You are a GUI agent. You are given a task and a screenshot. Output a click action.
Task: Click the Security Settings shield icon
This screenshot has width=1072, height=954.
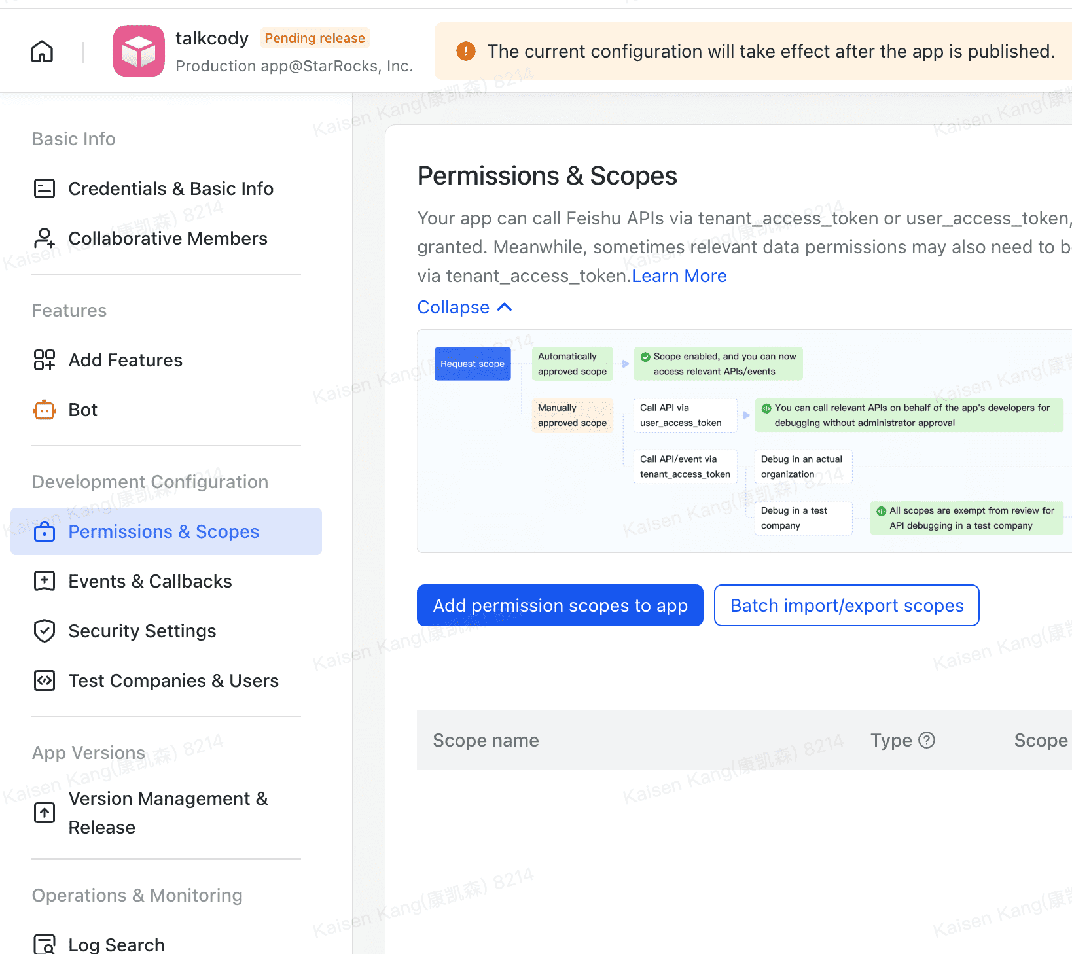[44, 631]
